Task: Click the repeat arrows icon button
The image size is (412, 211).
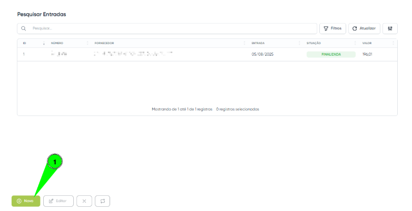Action: tap(103, 201)
